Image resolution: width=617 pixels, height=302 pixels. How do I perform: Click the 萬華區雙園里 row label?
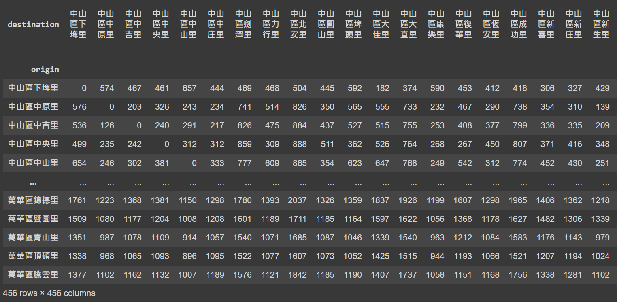tap(33, 219)
